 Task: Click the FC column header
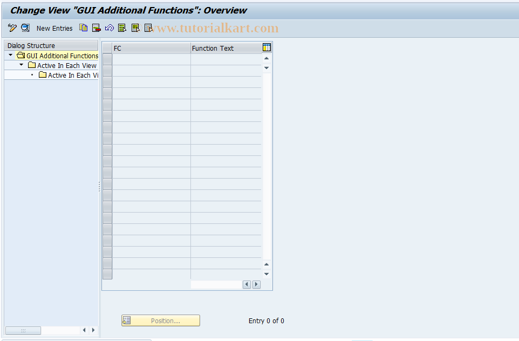tap(151, 49)
